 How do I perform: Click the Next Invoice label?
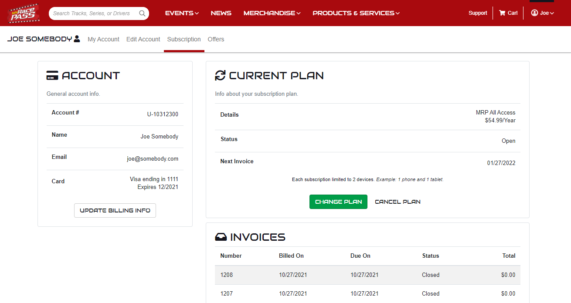237,161
